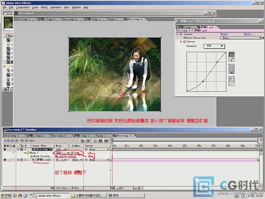265x199 pixels.
Task: Click the Windows Start button
Action: [x=6, y=196]
